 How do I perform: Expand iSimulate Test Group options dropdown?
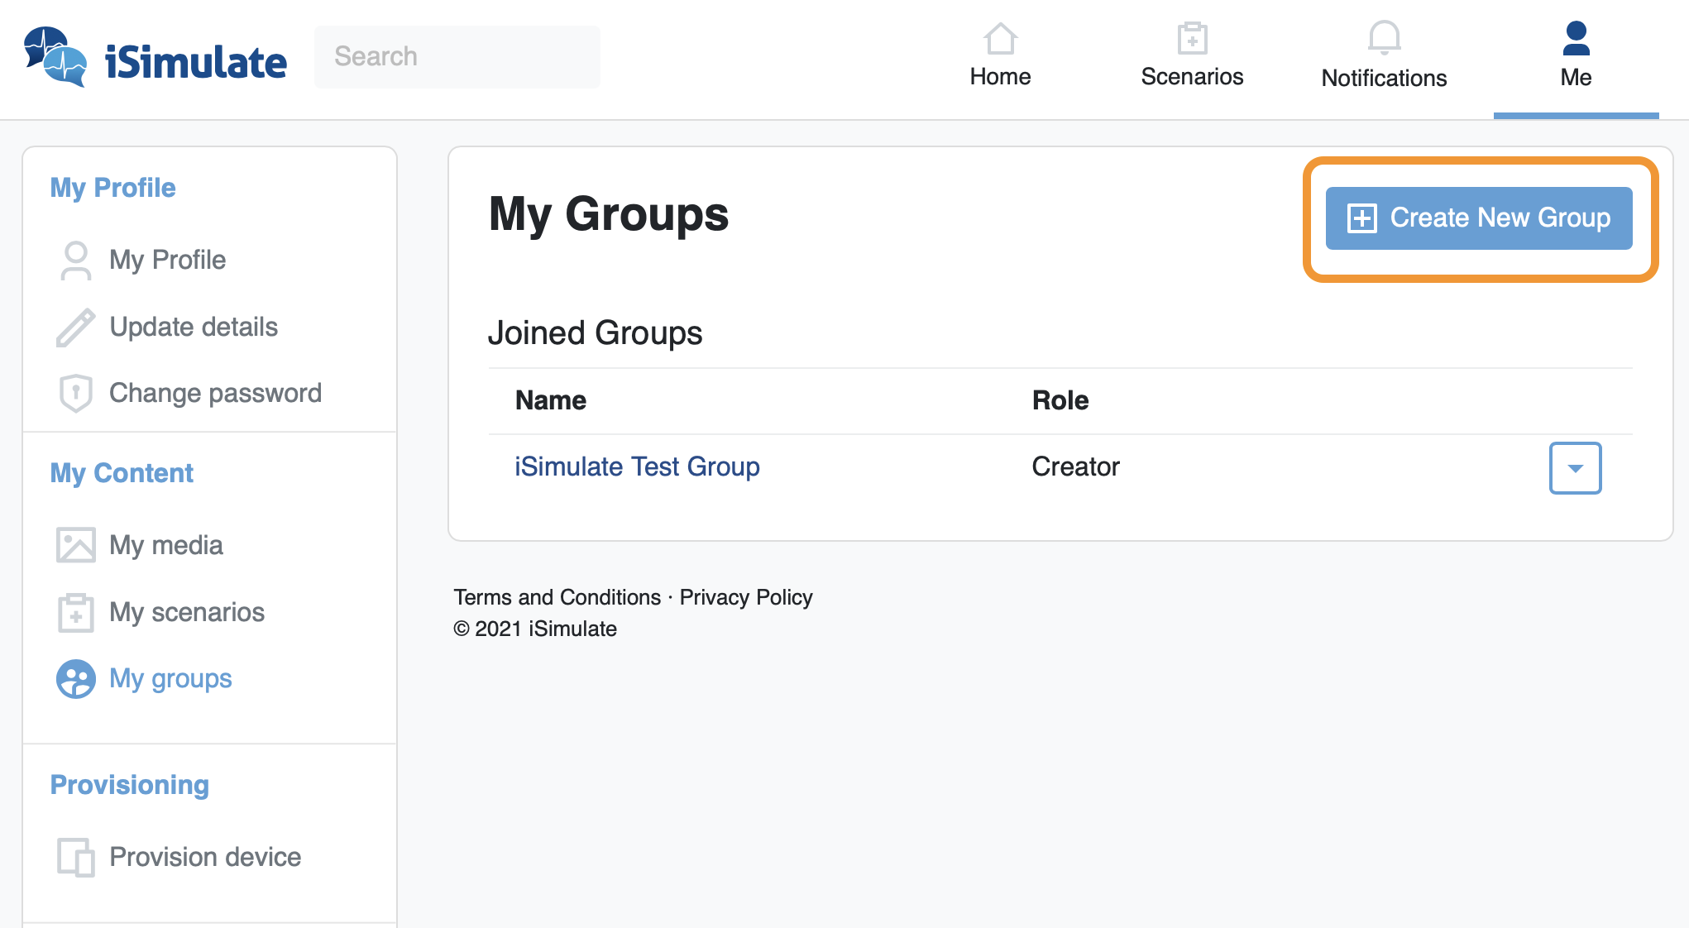[x=1575, y=468]
